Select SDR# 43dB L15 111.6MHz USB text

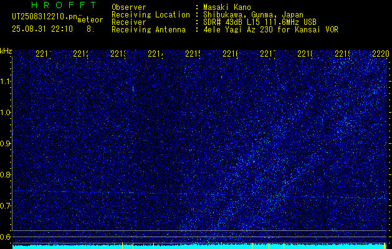coord(260,22)
